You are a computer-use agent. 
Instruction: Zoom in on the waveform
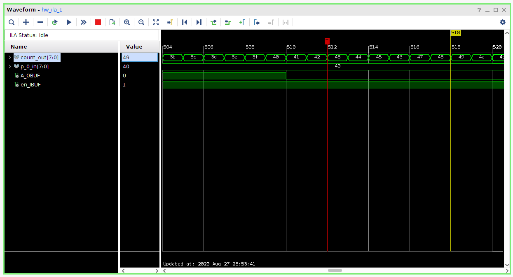(127, 22)
